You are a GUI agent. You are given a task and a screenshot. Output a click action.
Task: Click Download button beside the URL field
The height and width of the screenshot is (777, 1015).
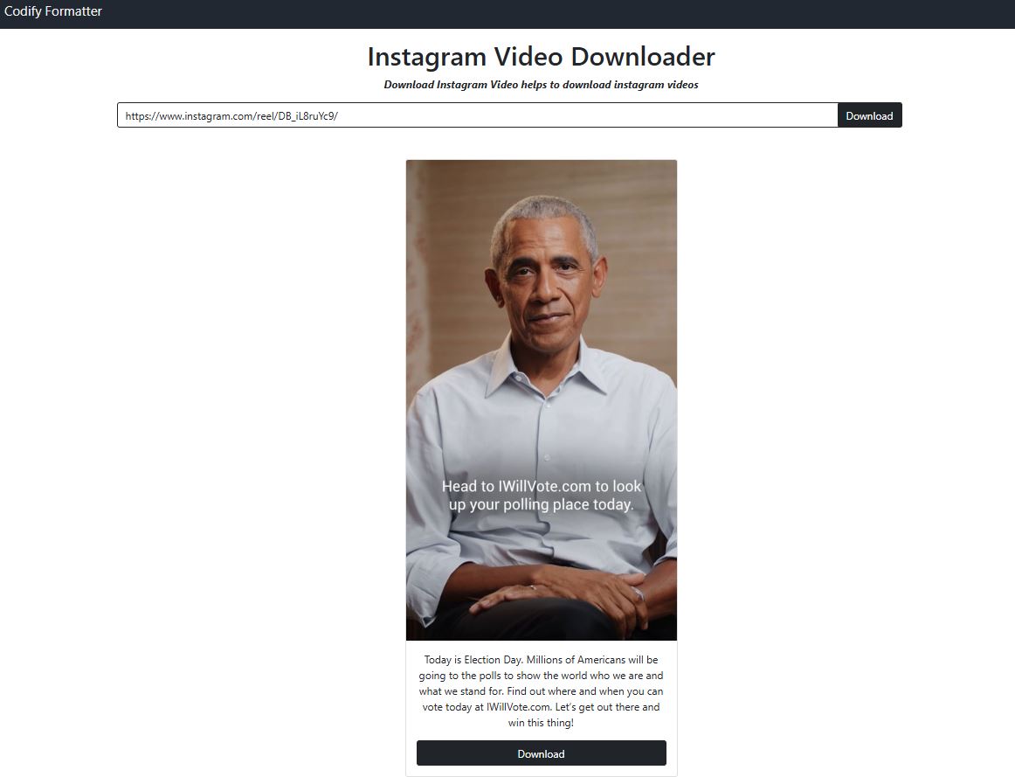tap(869, 115)
